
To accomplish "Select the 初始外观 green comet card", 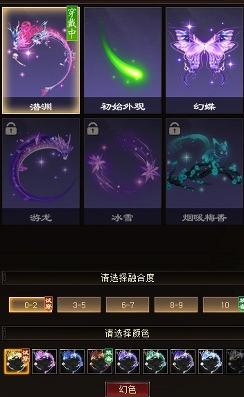I will click(x=123, y=60).
